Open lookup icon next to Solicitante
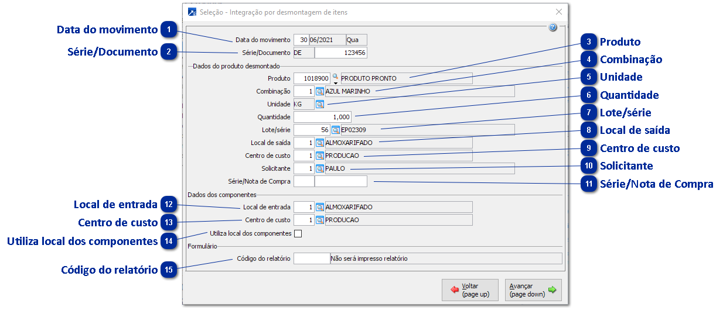Viewport: 723px width, 314px height. click(320, 168)
